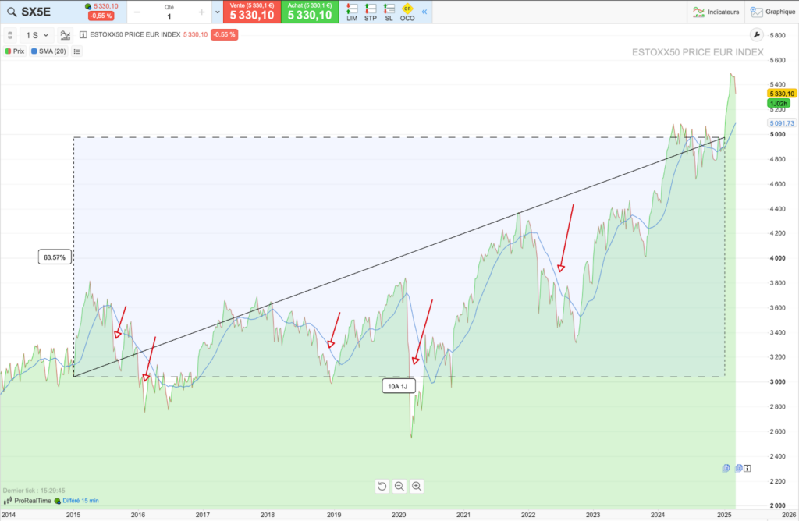799x521 pixels.
Task: Toggle the Prix series legend chip
Action: pyautogui.click(x=15, y=51)
